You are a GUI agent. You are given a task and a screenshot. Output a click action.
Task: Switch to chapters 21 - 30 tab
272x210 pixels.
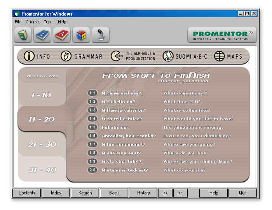[x=42, y=145]
